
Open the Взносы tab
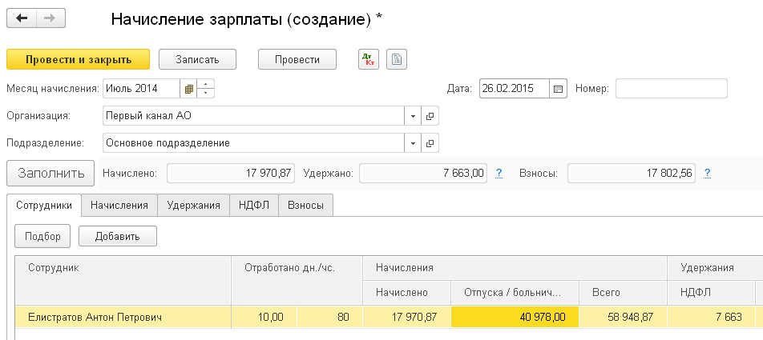click(x=305, y=206)
